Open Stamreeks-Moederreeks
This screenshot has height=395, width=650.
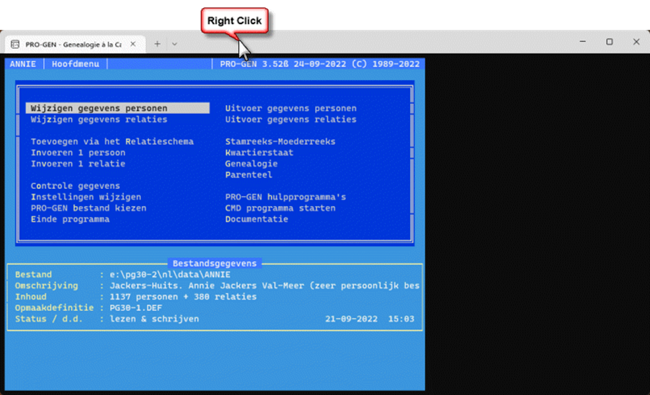[x=280, y=142]
